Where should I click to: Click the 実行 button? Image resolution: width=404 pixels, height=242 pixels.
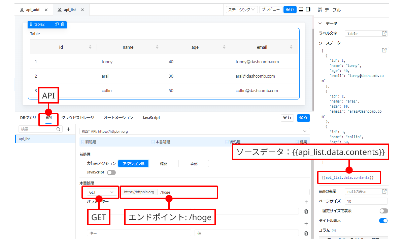[x=287, y=118]
